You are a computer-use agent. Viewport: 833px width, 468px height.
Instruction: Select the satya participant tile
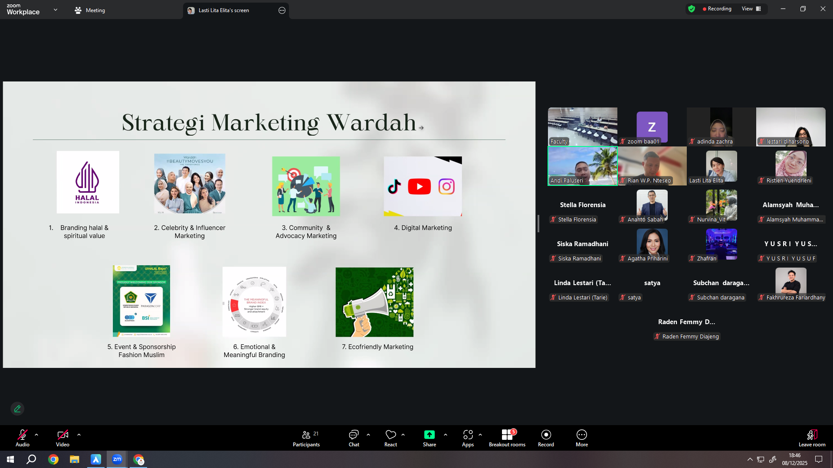[x=652, y=283]
